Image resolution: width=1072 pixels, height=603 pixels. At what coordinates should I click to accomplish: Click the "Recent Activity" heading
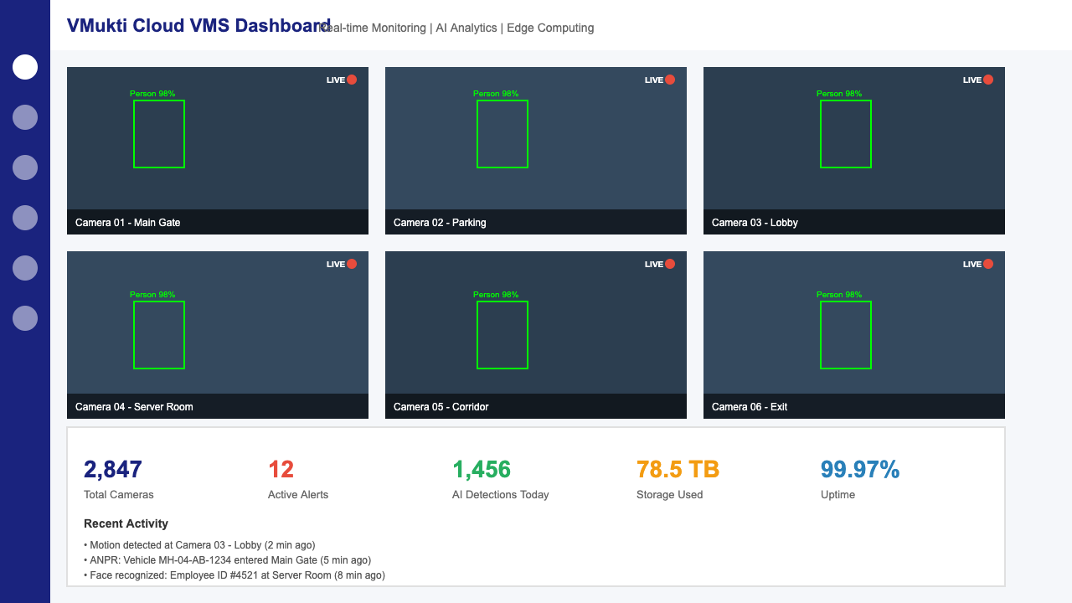pyautogui.click(x=126, y=523)
